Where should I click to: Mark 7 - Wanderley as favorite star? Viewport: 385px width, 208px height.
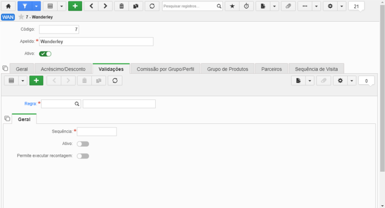21,17
